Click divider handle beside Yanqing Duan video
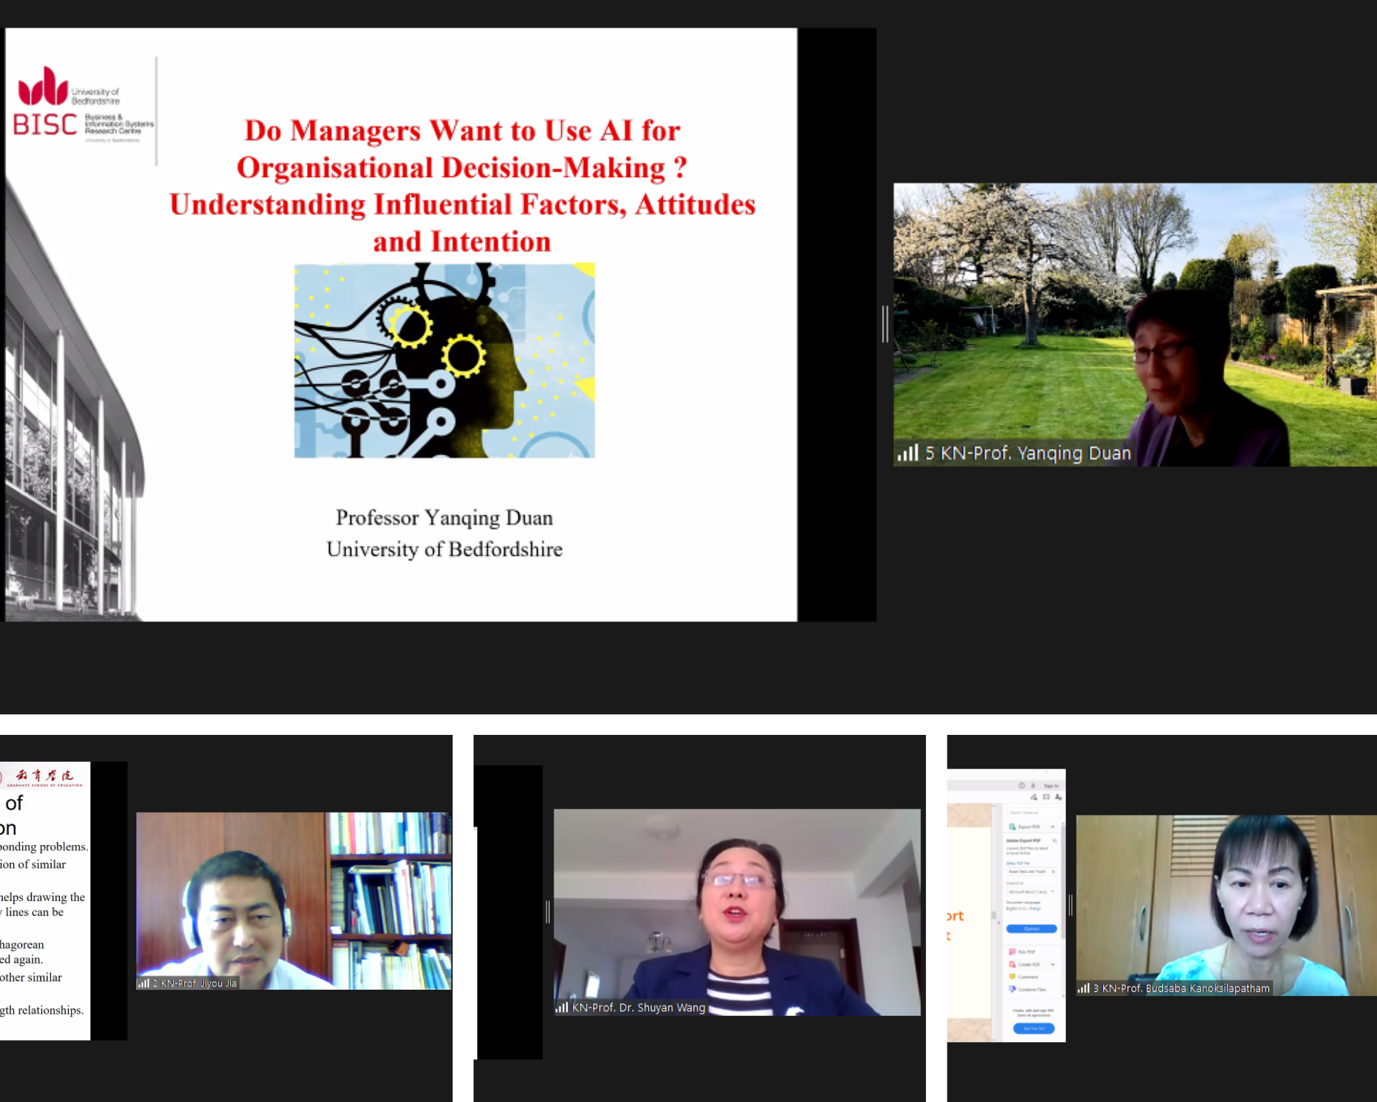This screenshot has width=1377, height=1102. click(x=885, y=324)
